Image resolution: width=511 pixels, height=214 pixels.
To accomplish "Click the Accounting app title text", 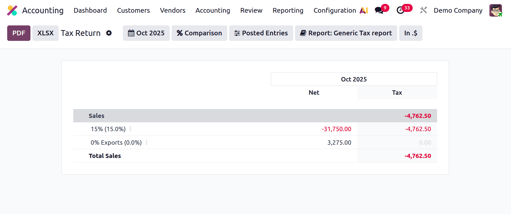I will tap(43, 10).
